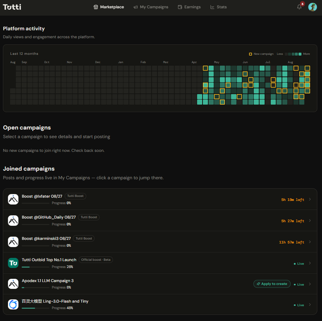Click Live status on Tutti Outbid row
Screen dimensions: 322x321
[x=299, y=264]
